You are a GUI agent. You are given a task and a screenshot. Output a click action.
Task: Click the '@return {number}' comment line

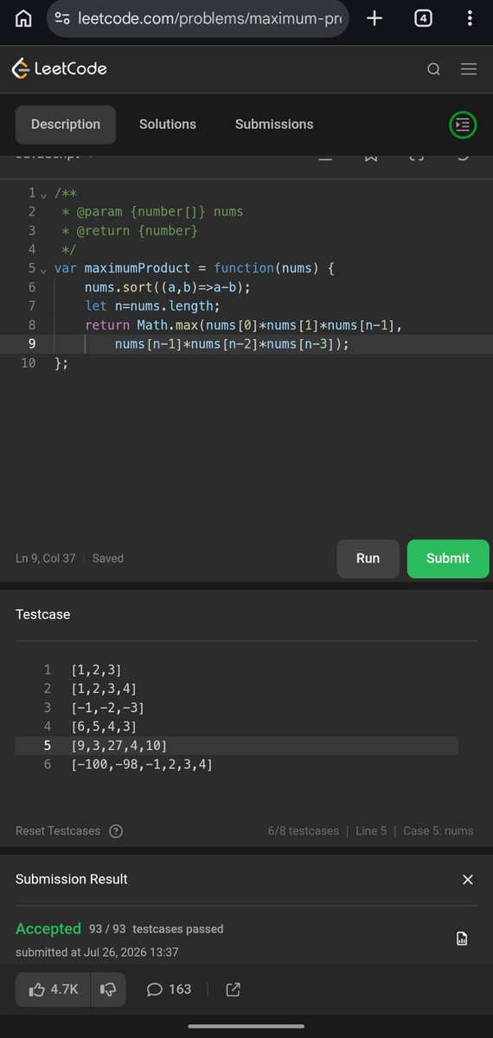coord(130,231)
